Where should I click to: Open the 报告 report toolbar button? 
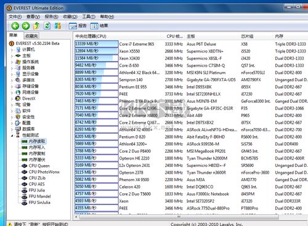point(78,26)
